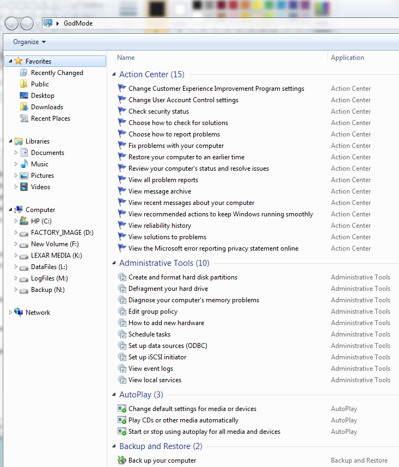Expand the Music library node
The width and height of the screenshot is (399, 467).
click(x=16, y=164)
